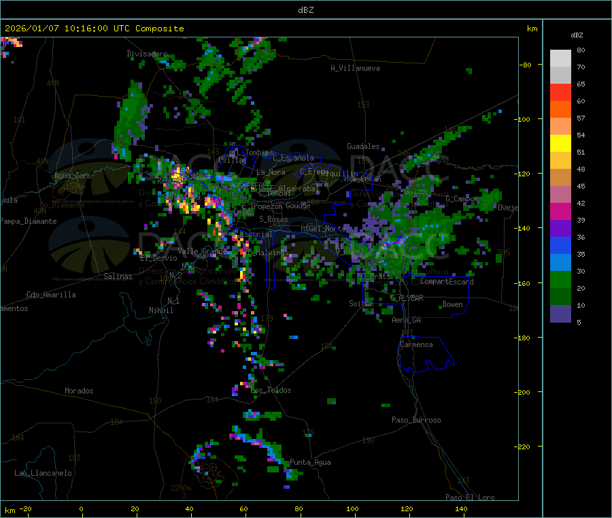This screenshot has width=612, height=518.
Task: Click the -200 km vertical axis tick
Action: [524, 392]
